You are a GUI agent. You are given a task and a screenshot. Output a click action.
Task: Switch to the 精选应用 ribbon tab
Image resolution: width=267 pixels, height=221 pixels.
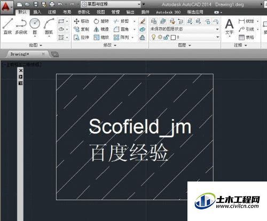coord(195,12)
